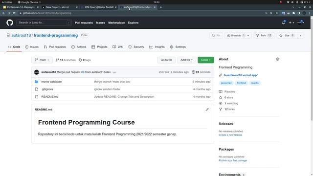Open Activities in the top bar
The image size is (313, 176).
[7, 2]
